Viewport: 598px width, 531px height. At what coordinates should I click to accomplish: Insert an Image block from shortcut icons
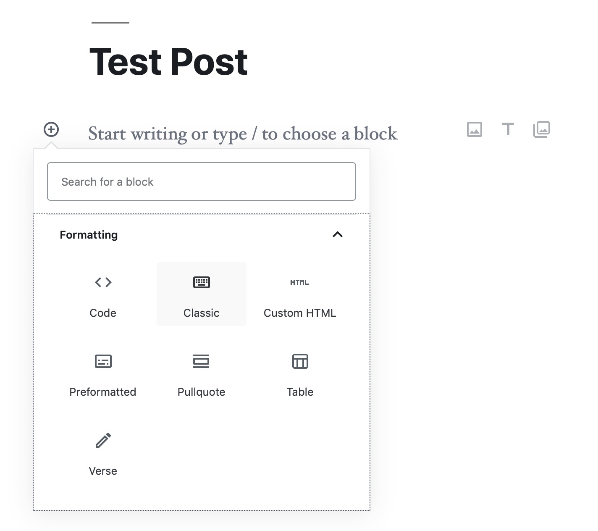[x=475, y=129]
